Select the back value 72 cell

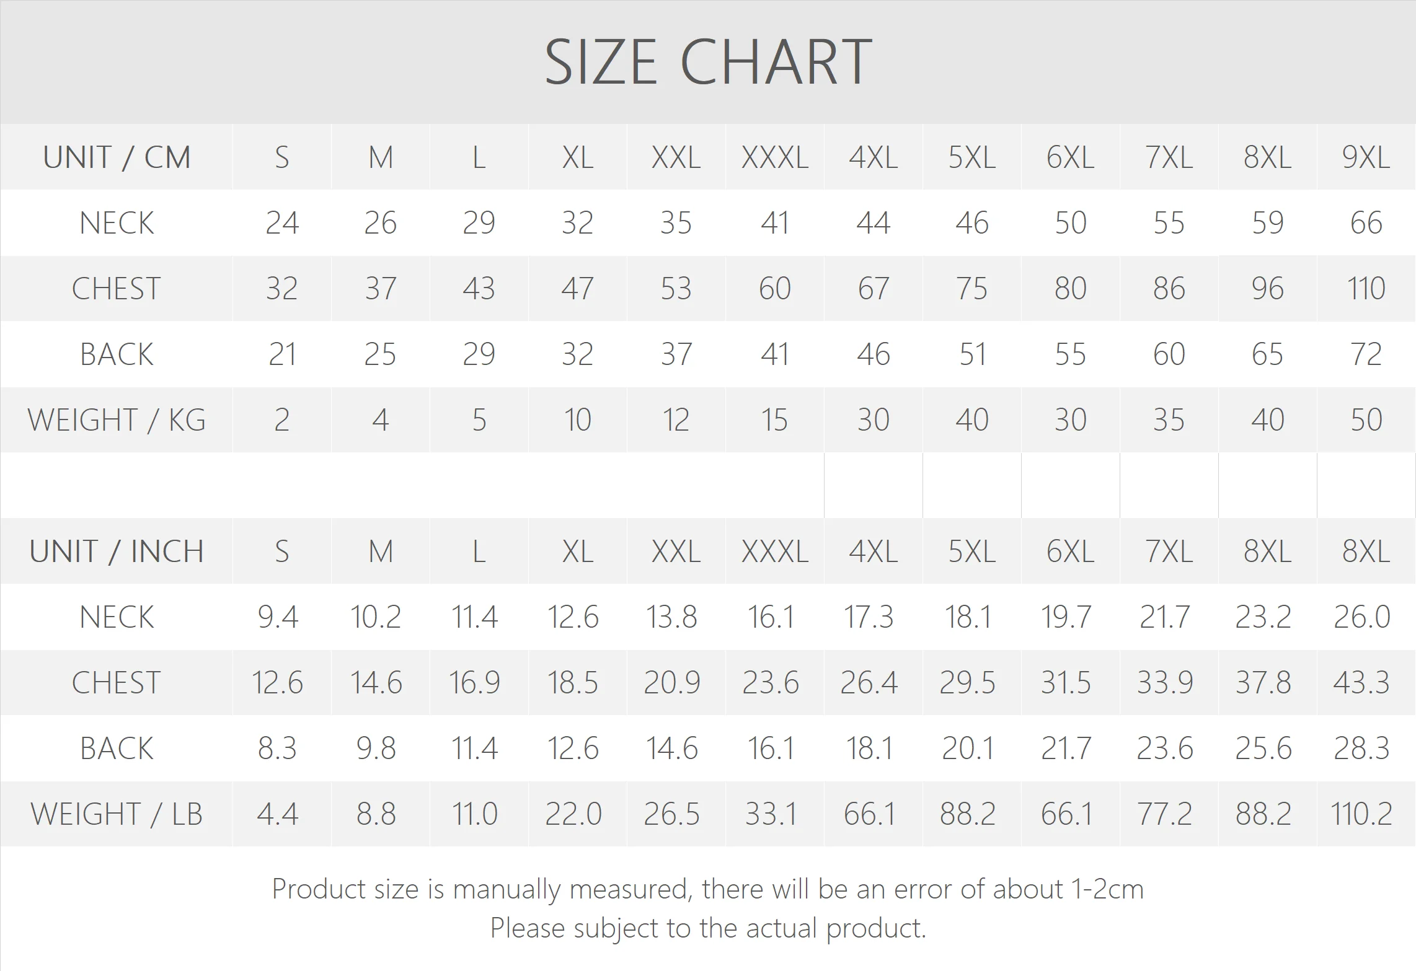pos(1366,354)
